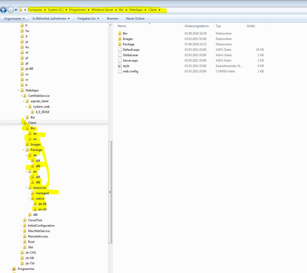Viewport: 307px width, 273px height.
Task: Click the Back navigation arrow button
Action: point(3,10)
